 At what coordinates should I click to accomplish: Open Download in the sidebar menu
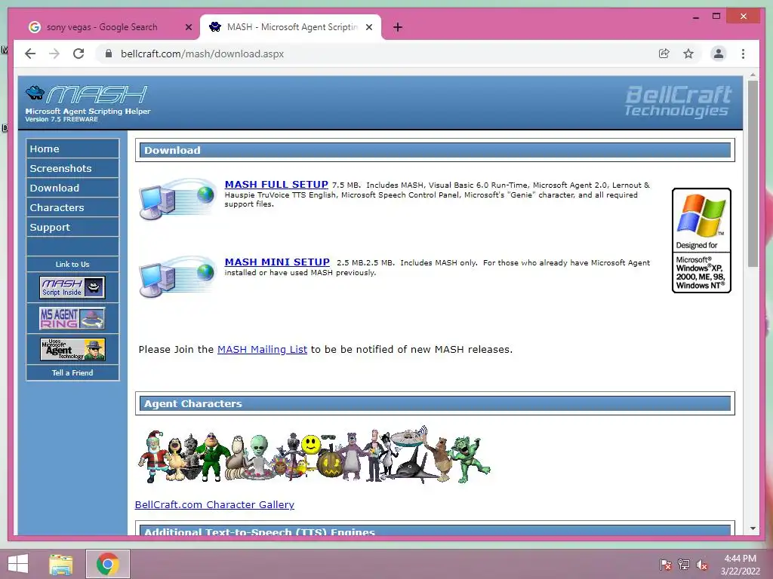click(x=72, y=188)
